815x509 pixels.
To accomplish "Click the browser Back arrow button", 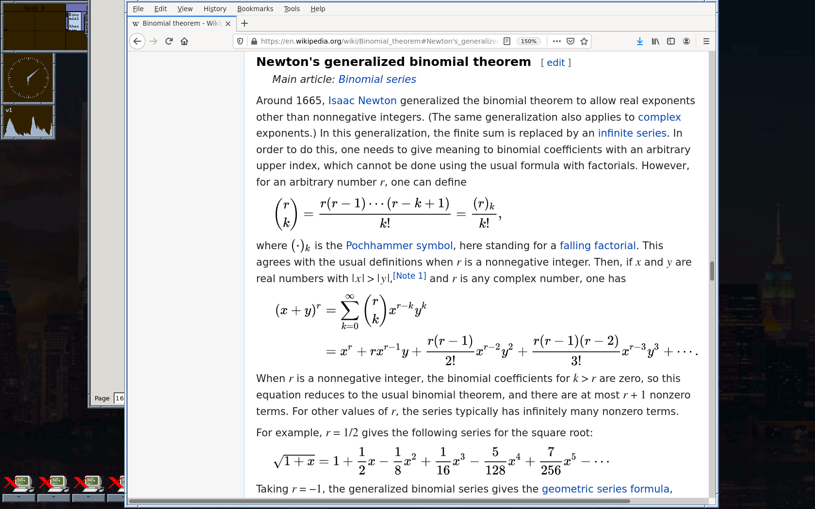I will [x=137, y=41].
